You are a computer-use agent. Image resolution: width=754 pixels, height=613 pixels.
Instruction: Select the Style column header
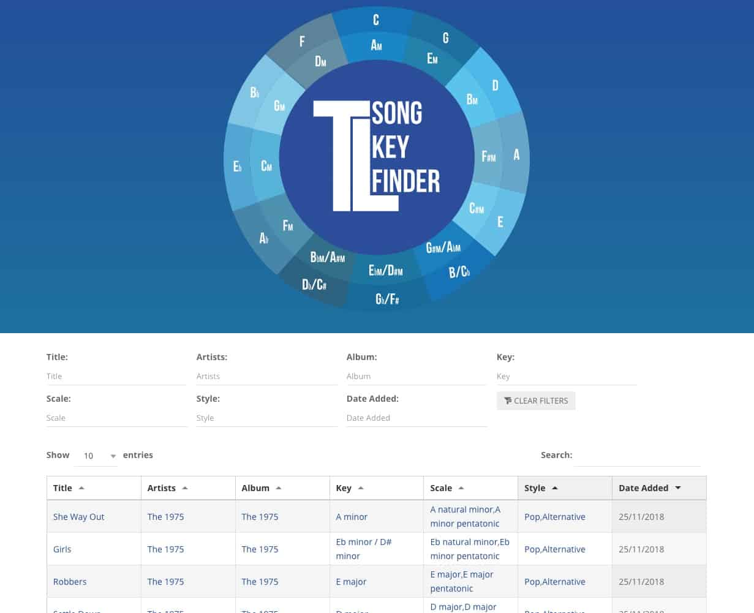click(535, 487)
